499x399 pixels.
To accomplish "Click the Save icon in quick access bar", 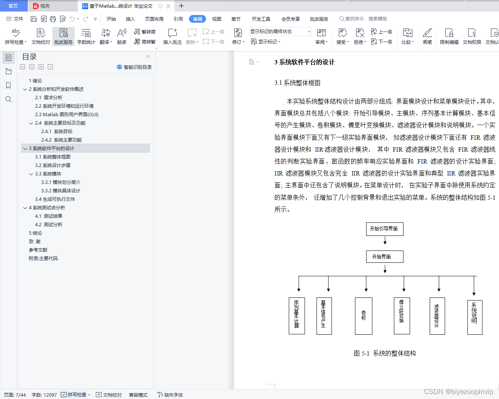I will coord(33,19).
